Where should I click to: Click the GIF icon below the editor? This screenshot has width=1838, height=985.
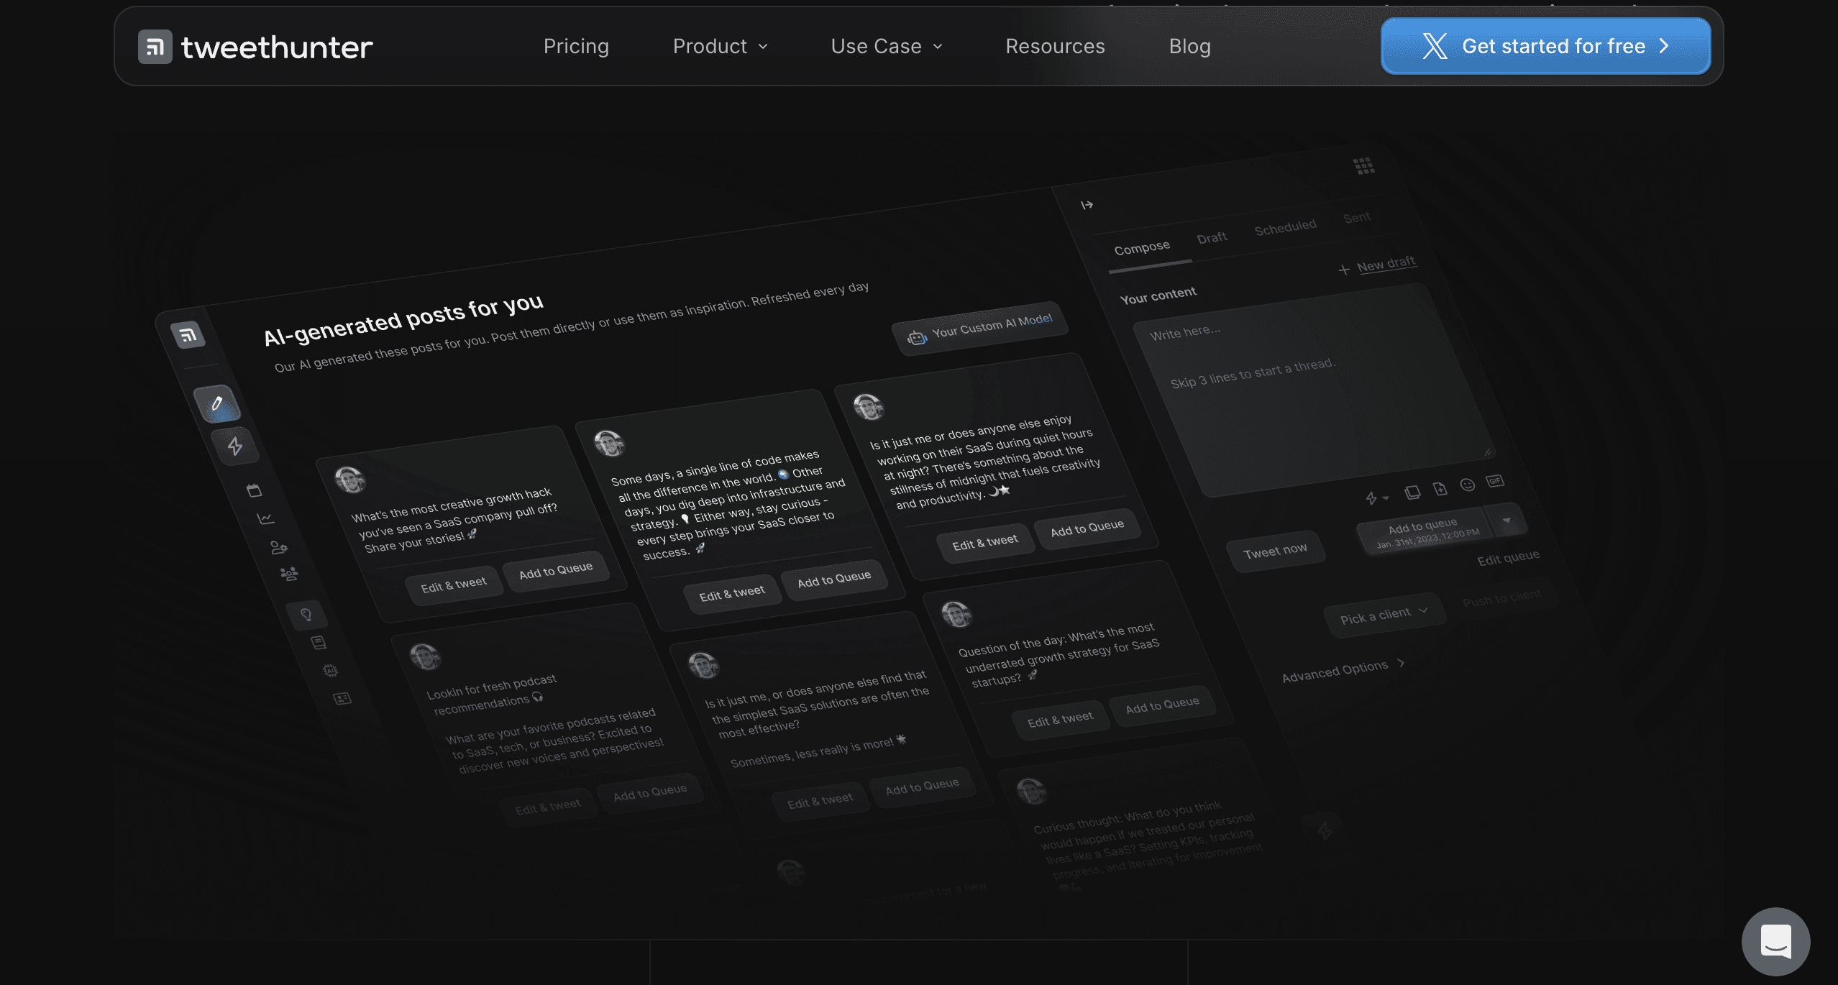[1495, 481]
